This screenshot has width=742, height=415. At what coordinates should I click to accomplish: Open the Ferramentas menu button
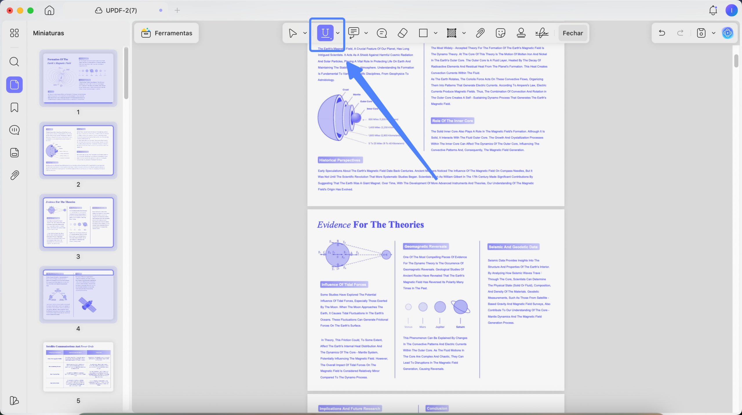point(167,33)
